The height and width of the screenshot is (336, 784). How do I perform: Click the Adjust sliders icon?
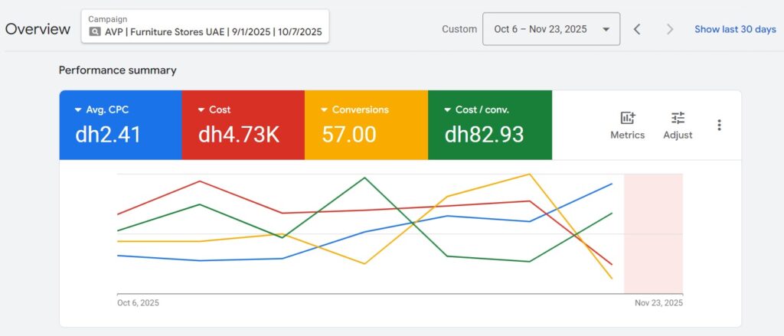click(678, 118)
